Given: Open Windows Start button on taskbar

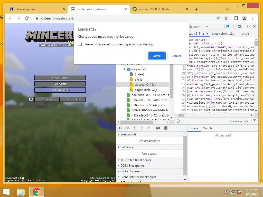Looking at the screenshot, I should pyautogui.click(x=6, y=192).
